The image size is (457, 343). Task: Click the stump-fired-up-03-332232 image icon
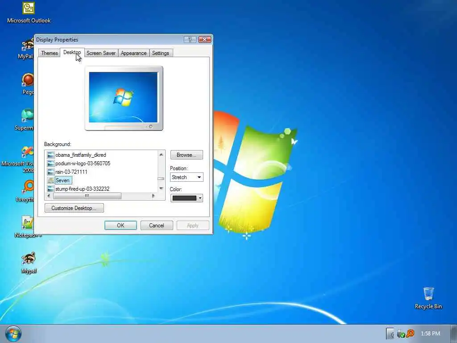pos(51,189)
